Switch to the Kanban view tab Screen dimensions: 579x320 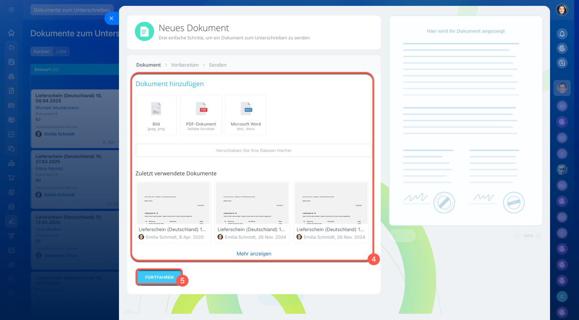coord(42,52)
